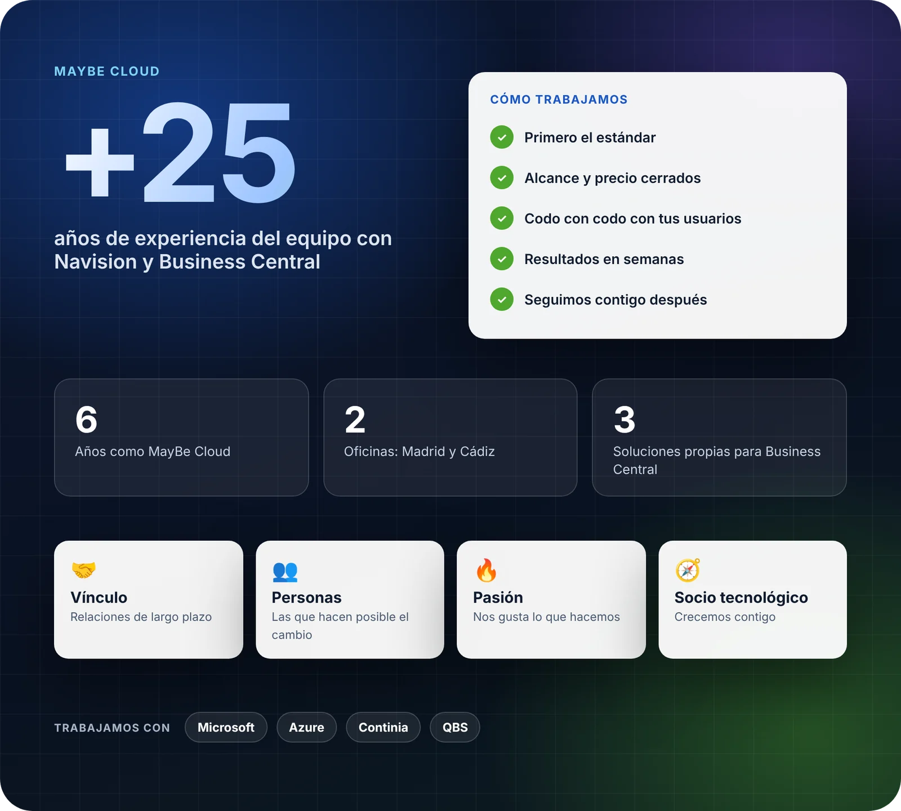Click the Oficinas: Madrid y Cádiz label
The width and height of the screenshot is (901, 811).
tap(420, 452)
